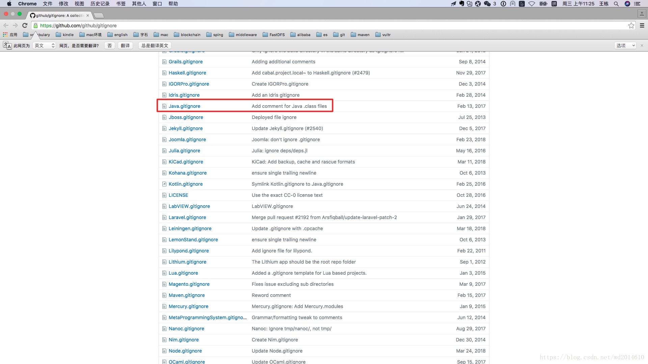Open the Haskell.gitignore file link
This screenshot has height=364, width=648.
point(187,73)
